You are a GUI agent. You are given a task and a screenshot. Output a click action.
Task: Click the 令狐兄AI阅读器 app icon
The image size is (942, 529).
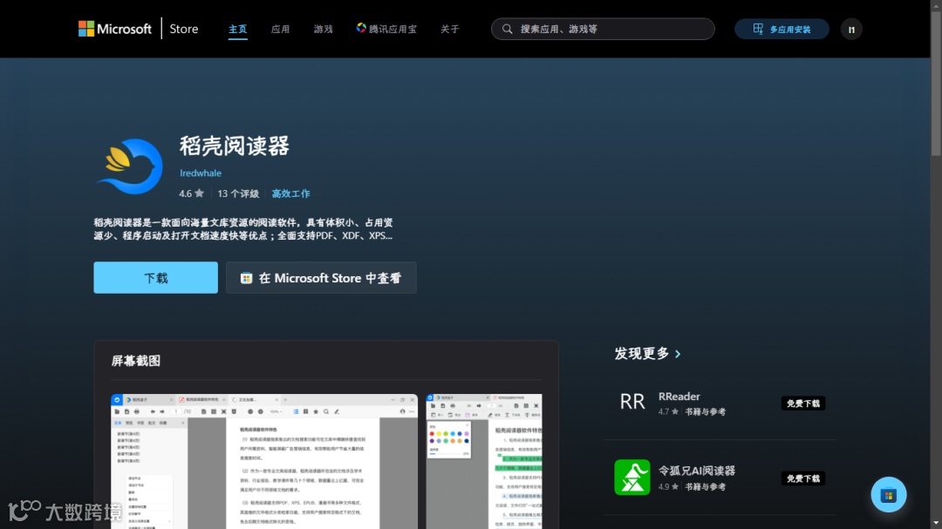coord(632,478)
